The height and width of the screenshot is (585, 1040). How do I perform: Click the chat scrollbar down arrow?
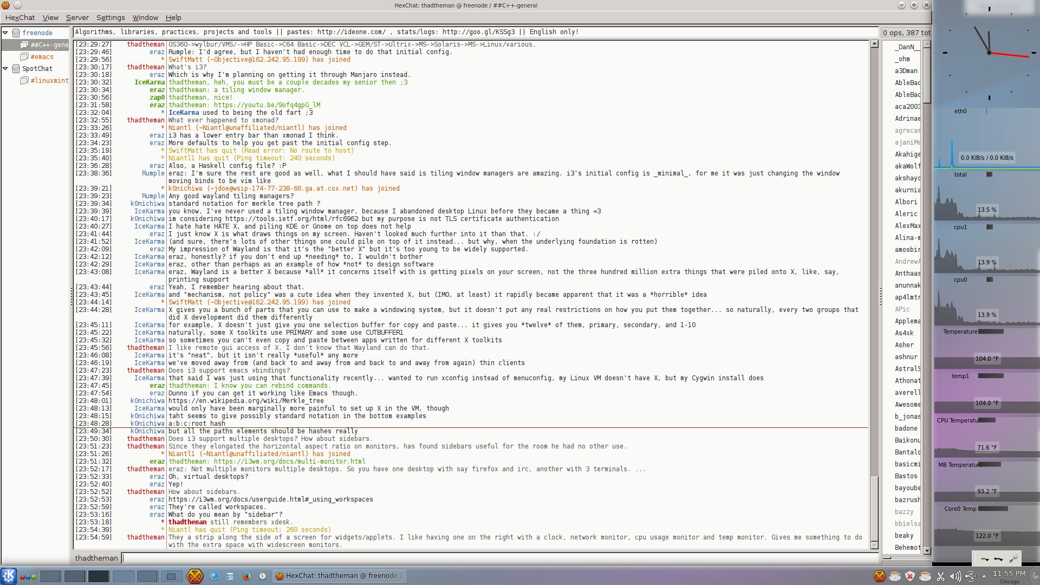click(874, 545)
